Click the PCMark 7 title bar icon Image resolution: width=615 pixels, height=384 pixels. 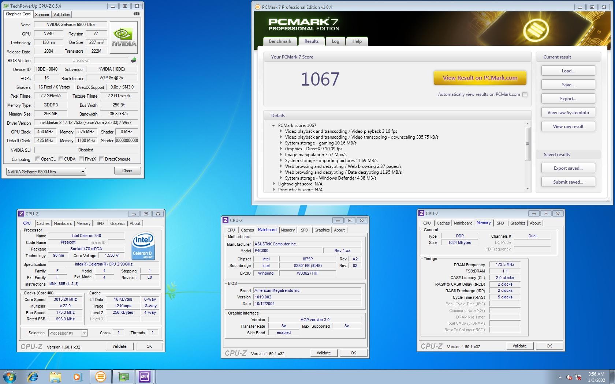tap(258, 7)
